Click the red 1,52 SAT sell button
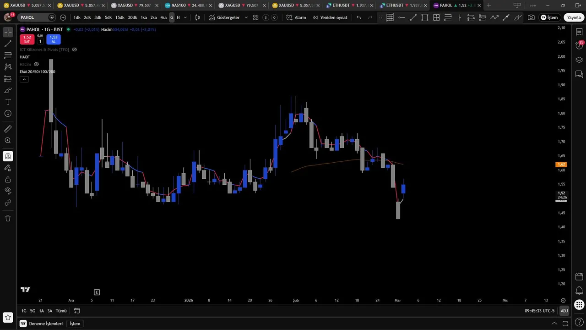Viewport: 586px width, 330px height. point(27,39)
